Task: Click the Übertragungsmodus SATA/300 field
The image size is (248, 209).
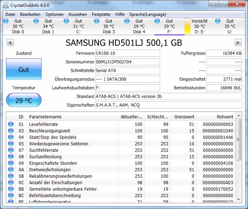Action: pyautogui.click(x=128, y=79)
